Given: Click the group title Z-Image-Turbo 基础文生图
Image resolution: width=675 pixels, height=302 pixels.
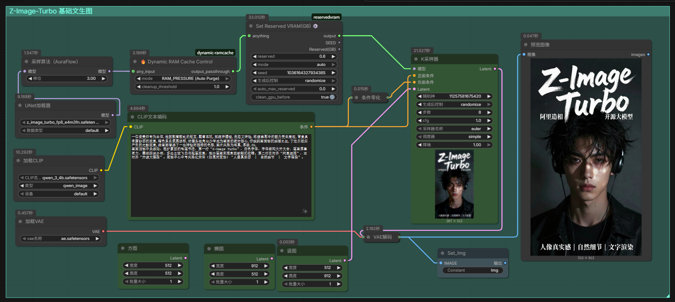Looking at the screenshot, I should [51, 11].
